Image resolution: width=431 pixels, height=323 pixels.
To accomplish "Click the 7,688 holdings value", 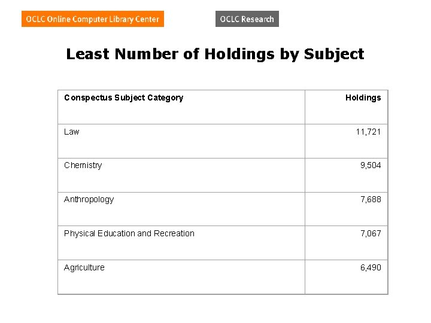I will (371, 199).
